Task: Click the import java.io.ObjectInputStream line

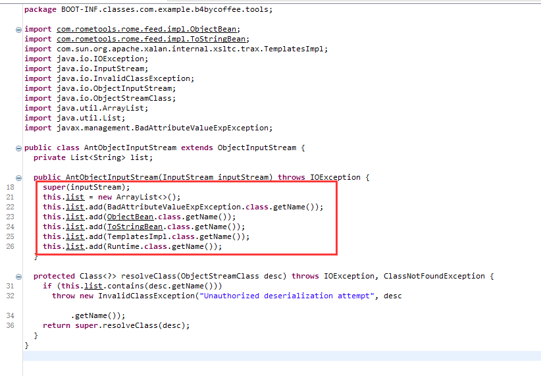Action: (x=100, y=88)
